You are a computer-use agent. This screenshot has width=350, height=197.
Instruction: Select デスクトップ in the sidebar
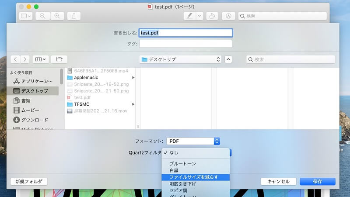(x=33, y=91)
